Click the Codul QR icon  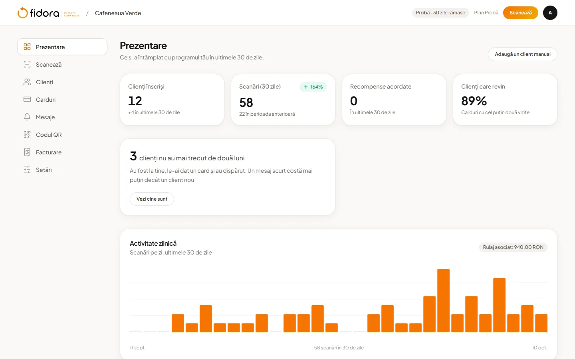tap(27, 134)
